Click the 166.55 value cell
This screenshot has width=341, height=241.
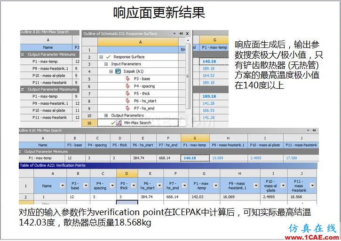(x=214, y=110)
